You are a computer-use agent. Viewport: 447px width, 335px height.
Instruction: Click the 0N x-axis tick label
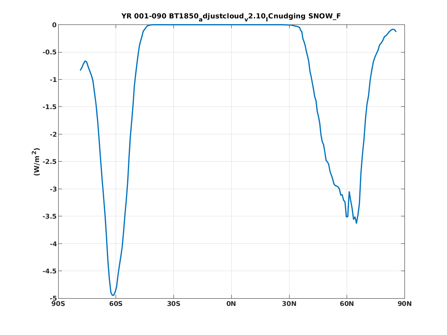pyautogui.click(x=231, y=304)
